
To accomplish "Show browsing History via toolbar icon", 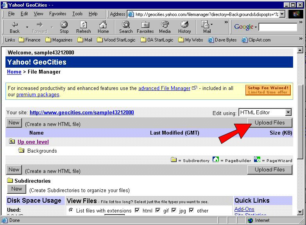I will pyautogui.click(x=184, y=27).
